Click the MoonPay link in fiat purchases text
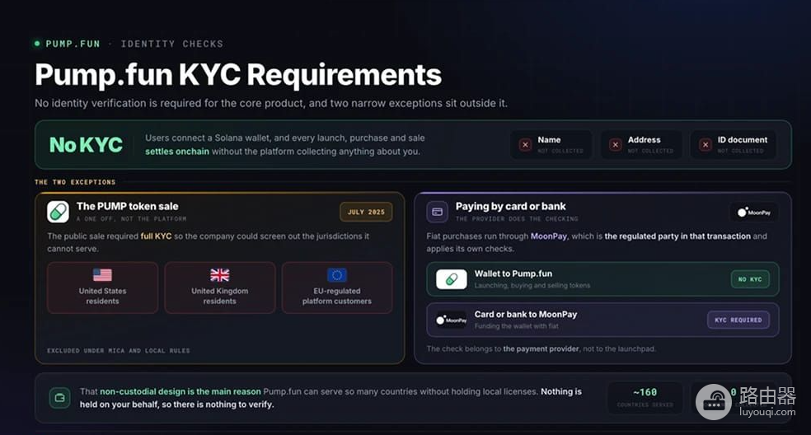 coord(549,236)
